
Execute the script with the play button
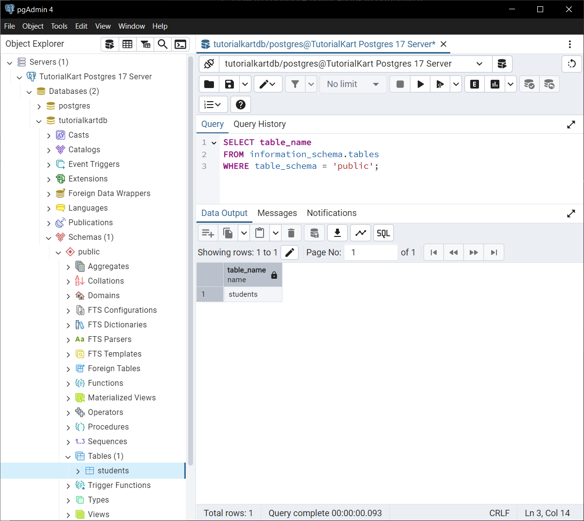tap(421, 84)
